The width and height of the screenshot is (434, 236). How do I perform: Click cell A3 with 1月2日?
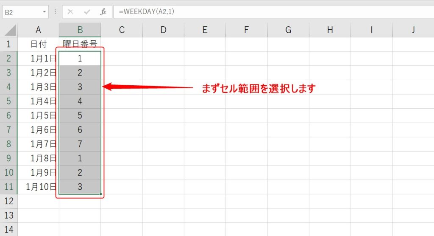point(38,73)
